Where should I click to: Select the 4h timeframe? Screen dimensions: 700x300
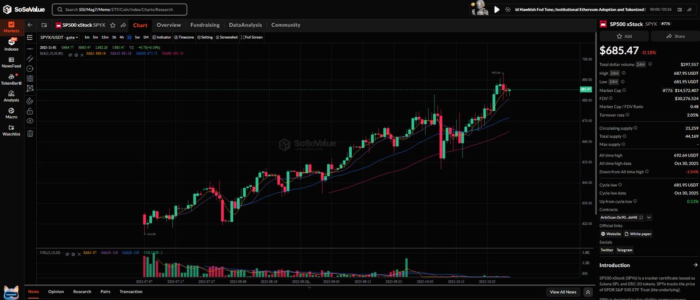pyautogui.click(x=122, y=37)
